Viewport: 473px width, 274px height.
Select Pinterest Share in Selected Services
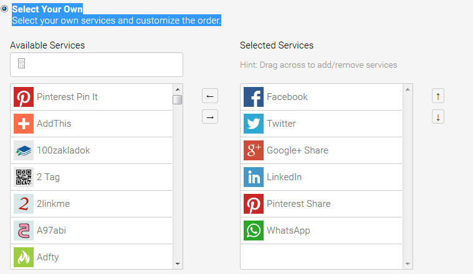299,204
